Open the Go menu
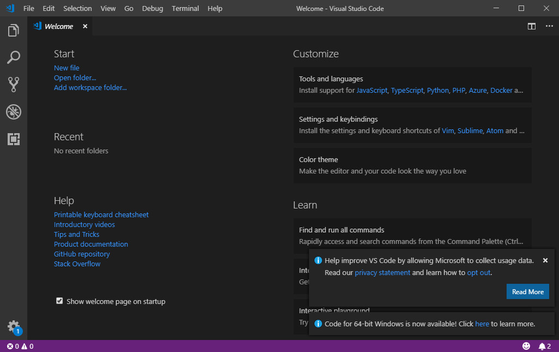 click(129, 9)
